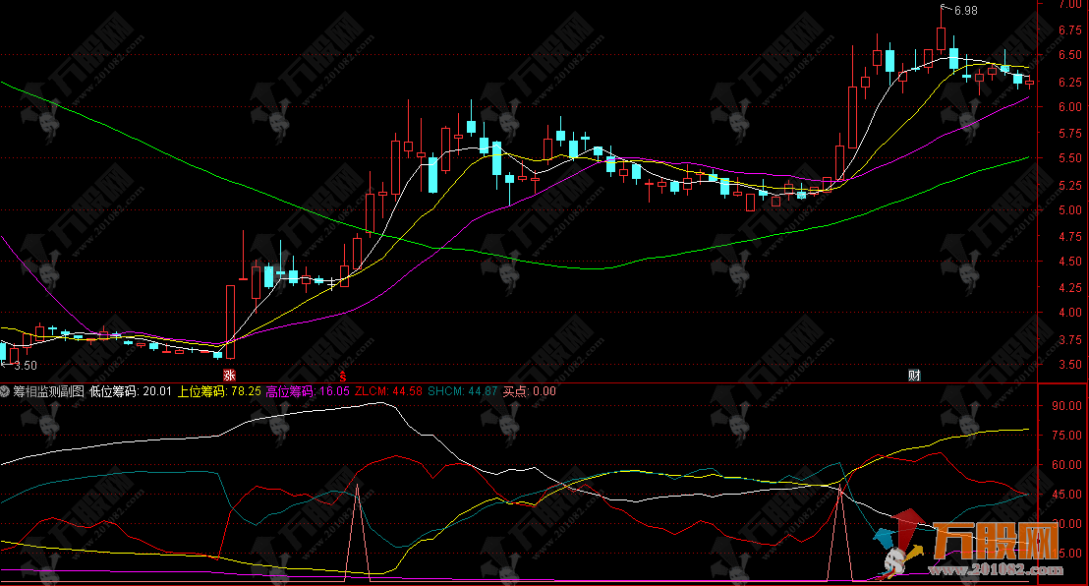Image resolution: width=1089 pixels, height=586 pixels.
Task: Click the 财 financial report marker
Action: (913, 375)
